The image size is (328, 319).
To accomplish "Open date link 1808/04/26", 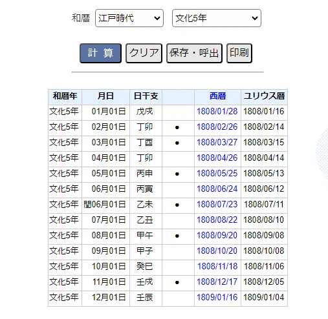I will pos(217,158).
